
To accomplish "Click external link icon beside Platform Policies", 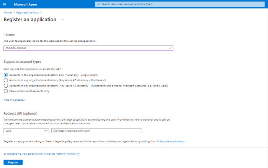I will click(x=78, y=154).
